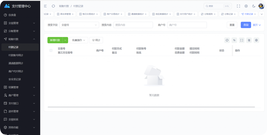Screen dimensions: 267x135
Task: Close the active 付款记录 tab
Action: 255,14
